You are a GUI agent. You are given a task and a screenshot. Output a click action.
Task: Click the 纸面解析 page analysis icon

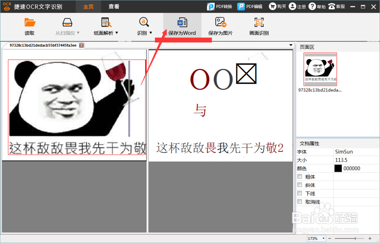(x=106, y=22)
